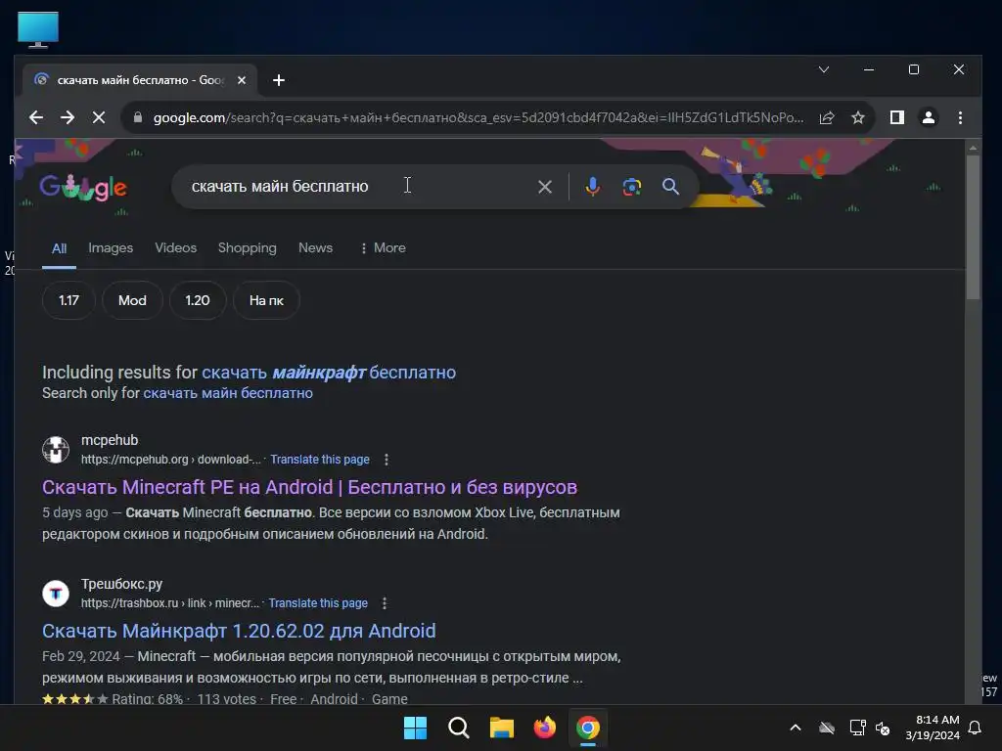The height and width of the screenshot is (751, 1002).
Task: Open the Chrome side panel
Action: [896, 117]
